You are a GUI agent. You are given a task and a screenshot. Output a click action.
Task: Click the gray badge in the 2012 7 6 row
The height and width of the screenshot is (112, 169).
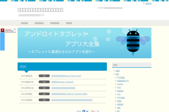[x=44, y=100]
